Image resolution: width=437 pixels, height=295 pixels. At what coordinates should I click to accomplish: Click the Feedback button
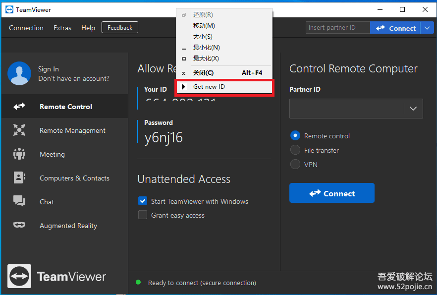[x=120, y=28]
